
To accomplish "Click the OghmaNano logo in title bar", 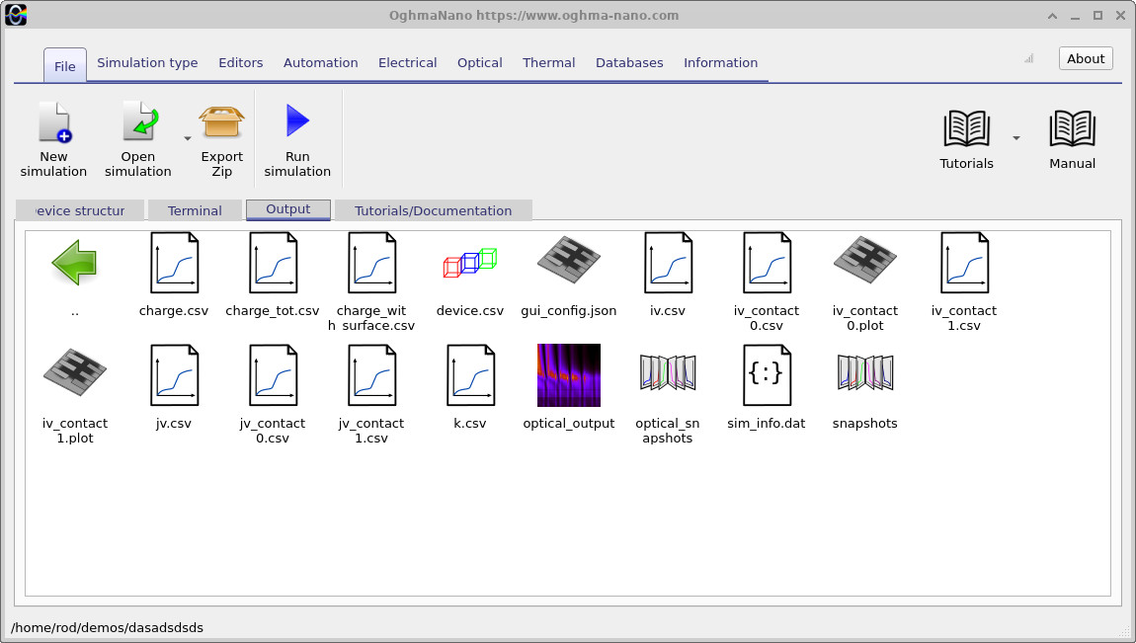I will click(x=16, y=15).
